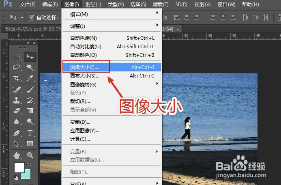Choose 裁切(R)... menu item

coord(112,101)
